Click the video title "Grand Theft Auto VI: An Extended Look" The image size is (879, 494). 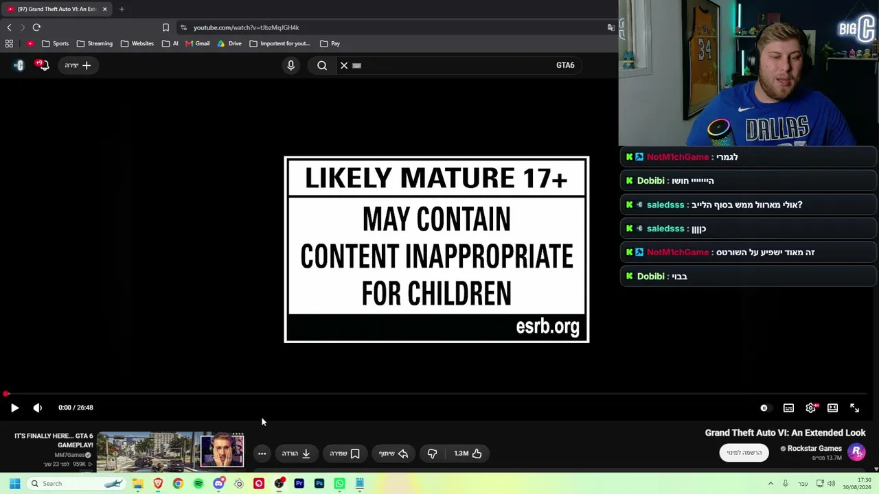tap(785, 433)
